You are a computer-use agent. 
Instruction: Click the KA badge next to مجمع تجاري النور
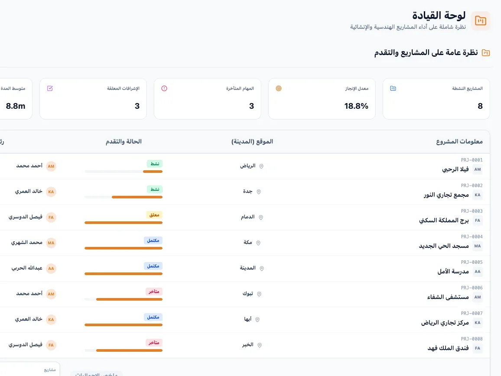[477, 195]
